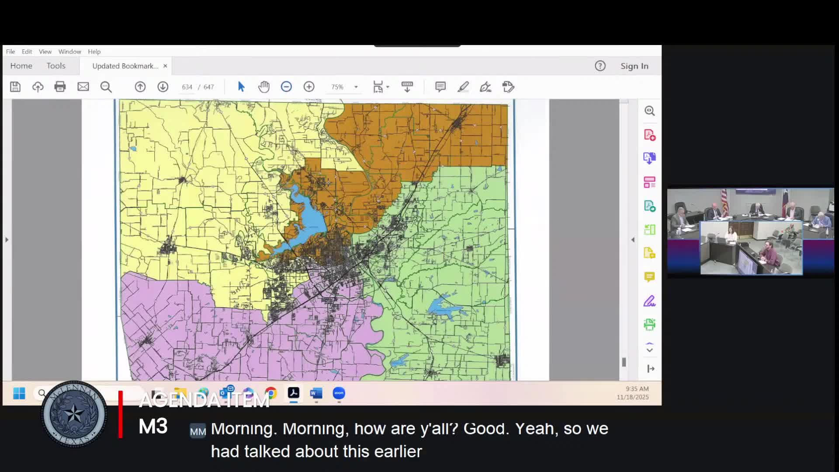
Task: Click the Sign In link
Action: (x=634, y=66)
